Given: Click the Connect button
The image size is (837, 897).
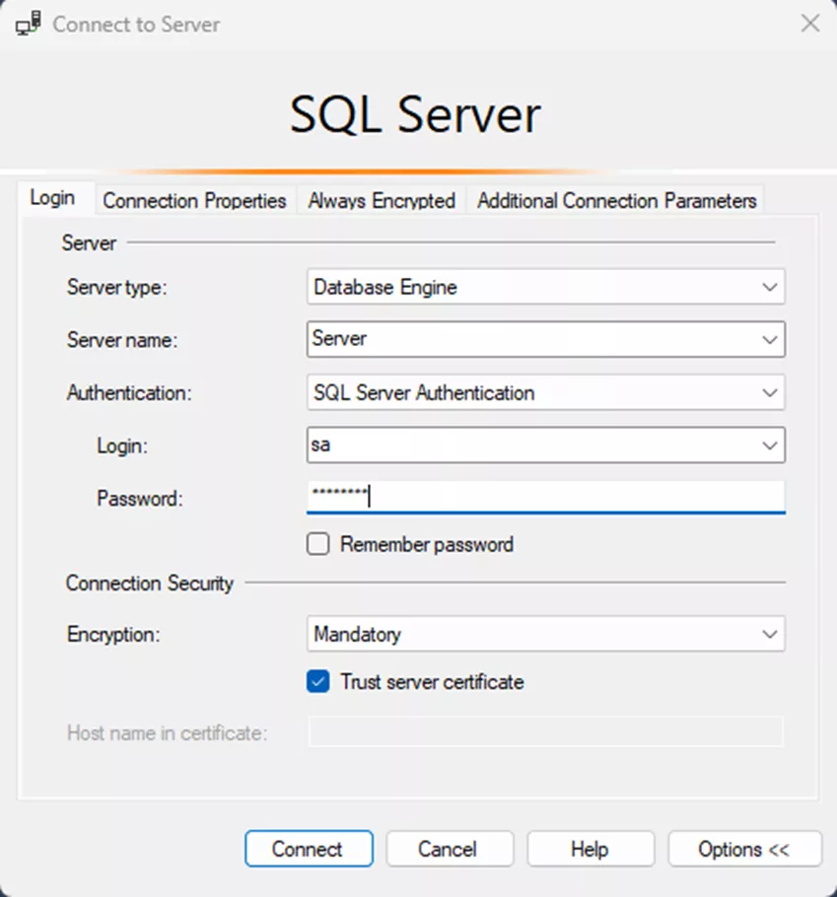Looking at the screenshot, I should pos(309,849).
